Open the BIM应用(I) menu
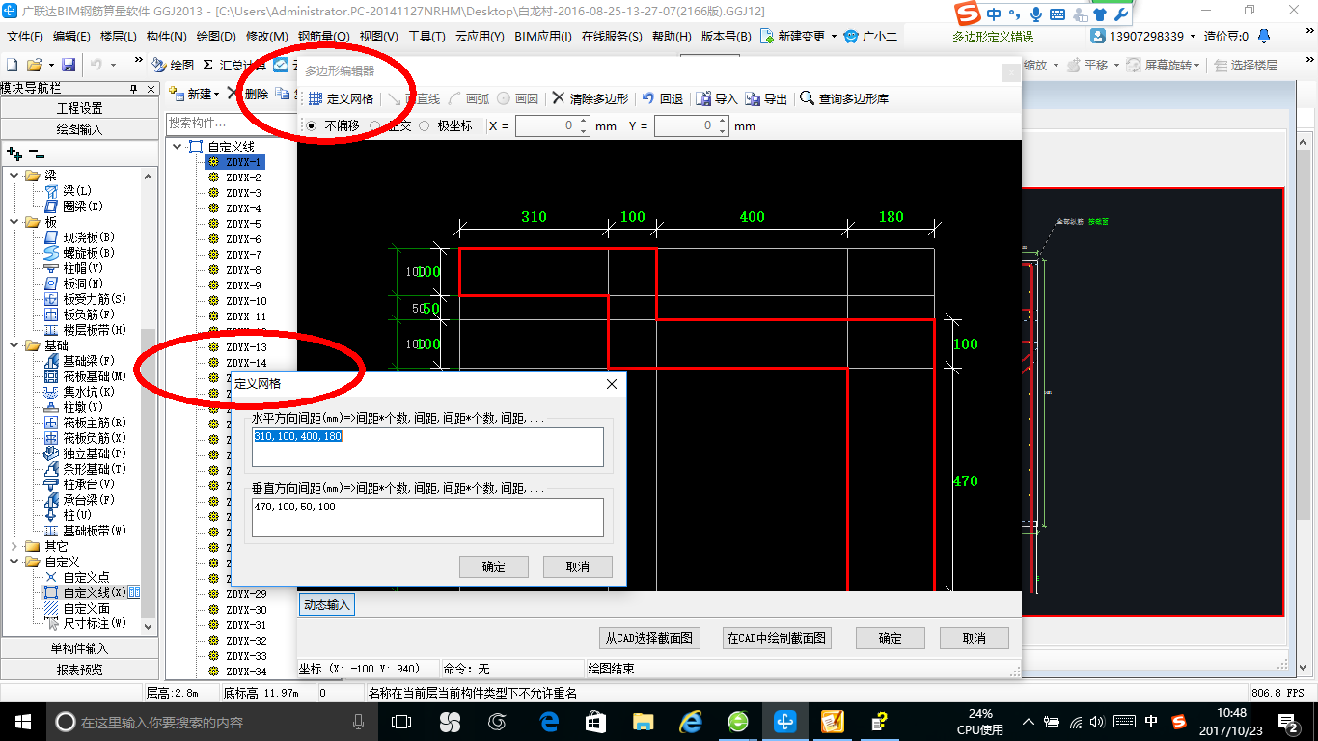 tap(543, 37)
